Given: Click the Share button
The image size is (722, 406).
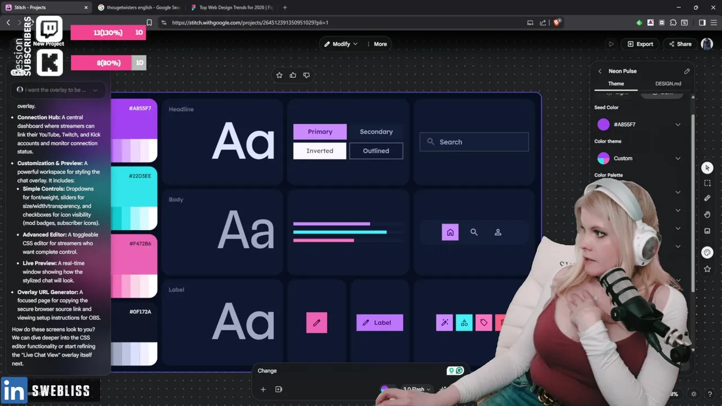Looking at the screenshot, I should click(x=680, y=44).
